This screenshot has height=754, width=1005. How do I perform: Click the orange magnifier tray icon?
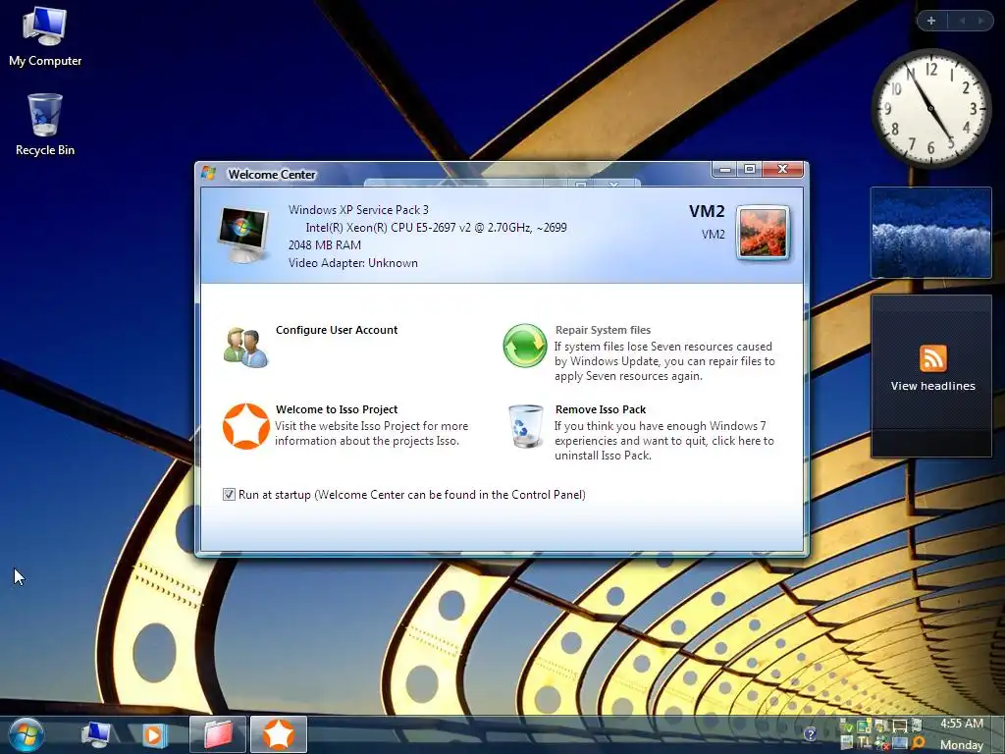click(919, 742)
